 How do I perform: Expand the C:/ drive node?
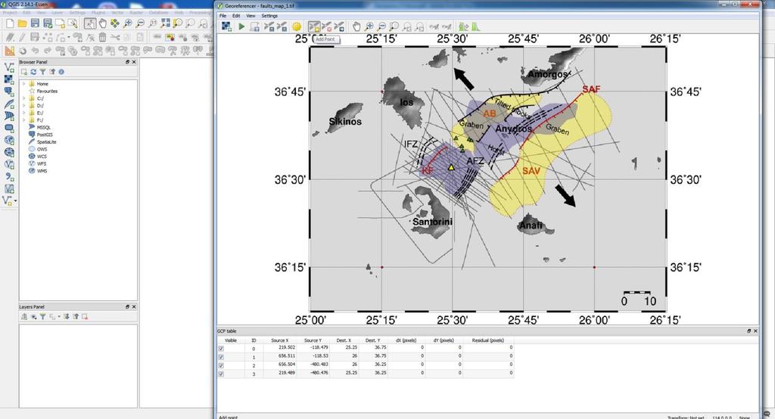tap(23, 98)
